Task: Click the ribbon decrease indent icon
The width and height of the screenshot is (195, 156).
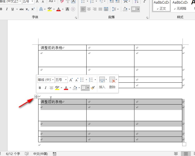Action: click(112, 2)
